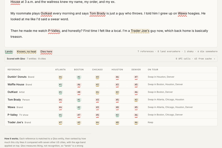Click the Scored with Qloo label

[16, 59]
